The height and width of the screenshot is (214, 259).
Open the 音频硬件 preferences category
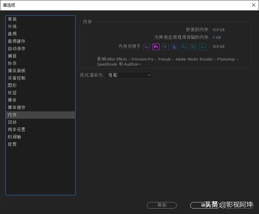[x=40, y=41]
